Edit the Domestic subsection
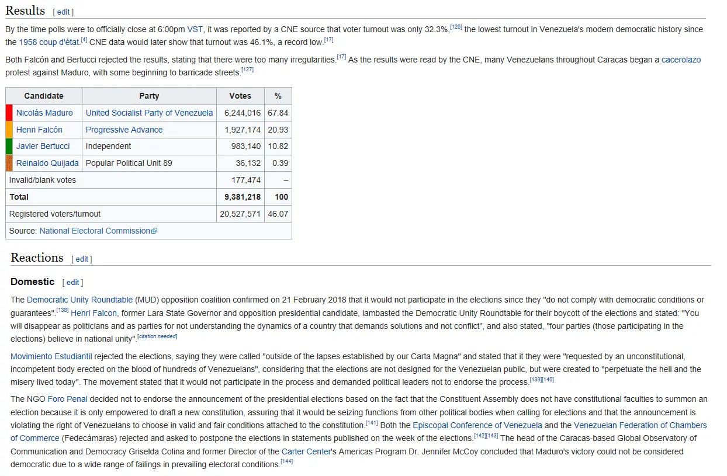Image resolution: width=727 pixels, height=476 pixels. click(x=72, y=282)
